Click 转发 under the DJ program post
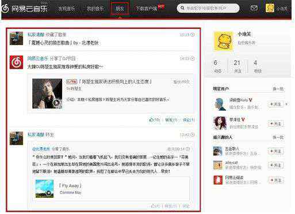 point(171,120)
